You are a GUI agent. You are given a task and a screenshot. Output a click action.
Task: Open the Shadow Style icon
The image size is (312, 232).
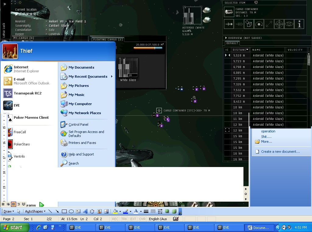coord(167,211)
